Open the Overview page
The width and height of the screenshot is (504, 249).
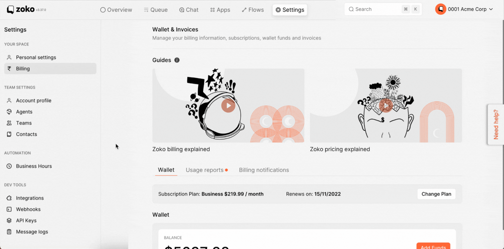116,10
